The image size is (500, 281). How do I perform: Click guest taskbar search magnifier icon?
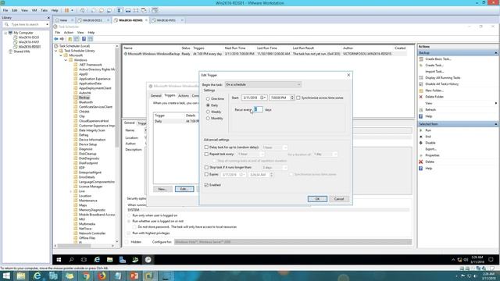tap(71, 260)
